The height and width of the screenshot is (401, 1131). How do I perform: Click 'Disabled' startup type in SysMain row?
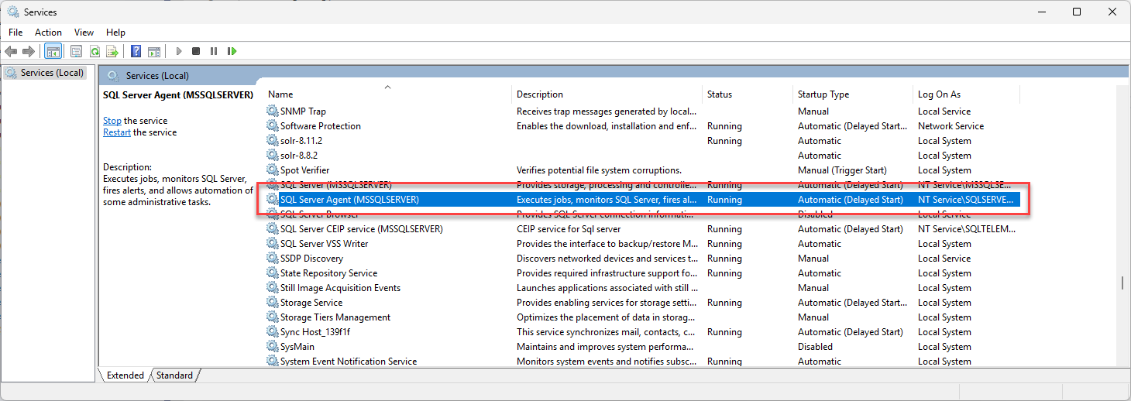815,347
